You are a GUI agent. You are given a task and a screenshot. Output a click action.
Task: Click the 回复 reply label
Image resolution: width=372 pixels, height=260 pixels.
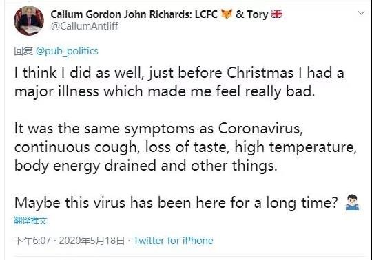(23, 51)
